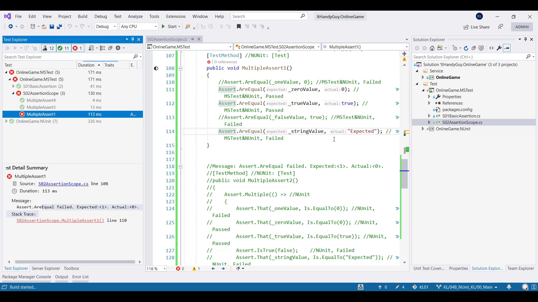Switch to the Team Explorer tab
The height and width of the screenshot is (302, 538).
pyautogui.click(x=520, y=268)
